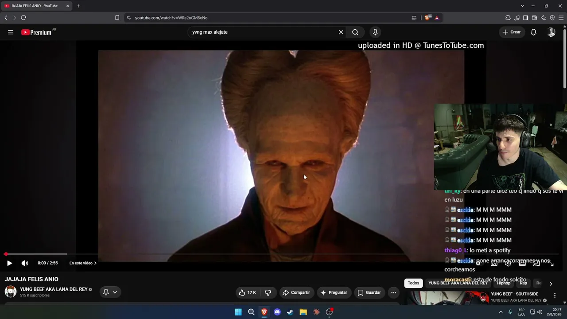The height and width of the screenshot is (319, 567).
Task: Select the Rap filter chip
Action: pyautogui.click(x=523, y=283)
